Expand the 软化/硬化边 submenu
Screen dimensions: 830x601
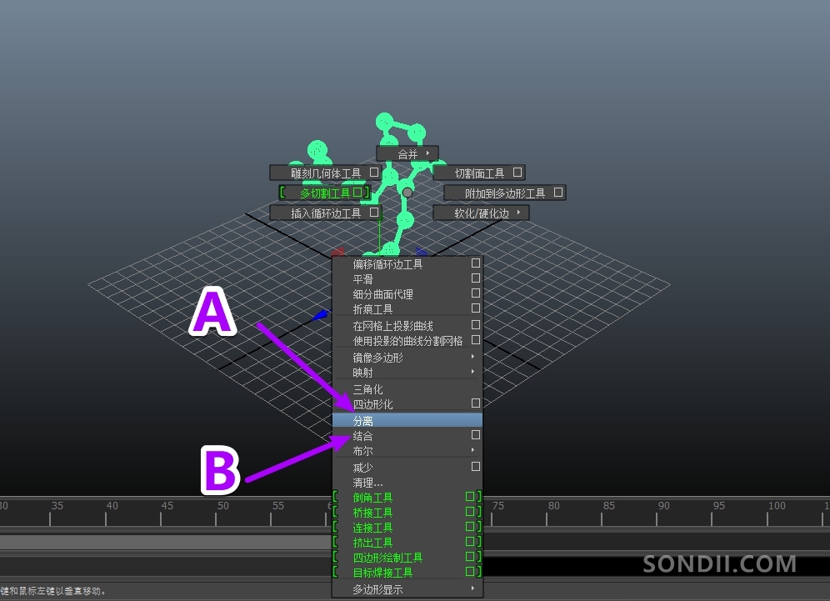pos(481,213)
